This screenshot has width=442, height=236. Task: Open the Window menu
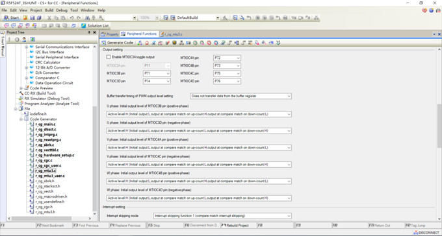point(87,10)
